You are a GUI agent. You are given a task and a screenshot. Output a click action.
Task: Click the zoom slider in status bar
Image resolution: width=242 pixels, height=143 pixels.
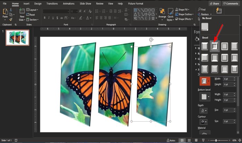click(216, 140)
